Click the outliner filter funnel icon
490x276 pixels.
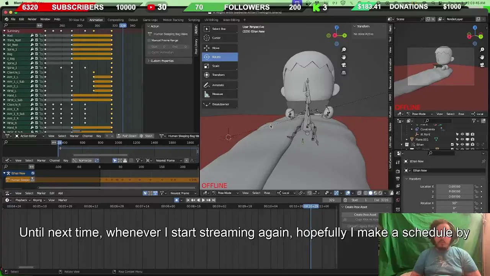tap(474, 121)
